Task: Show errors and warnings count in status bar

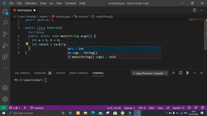Action: [x=15, y=108]
